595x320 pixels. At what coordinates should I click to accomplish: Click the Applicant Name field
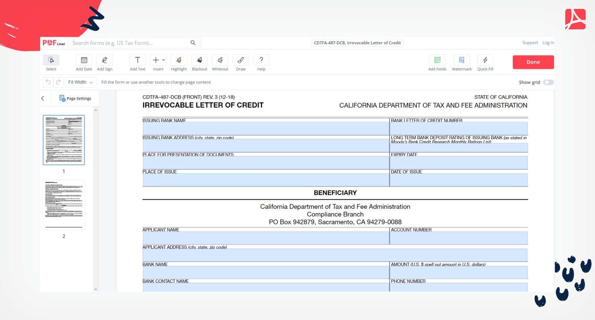266,238
